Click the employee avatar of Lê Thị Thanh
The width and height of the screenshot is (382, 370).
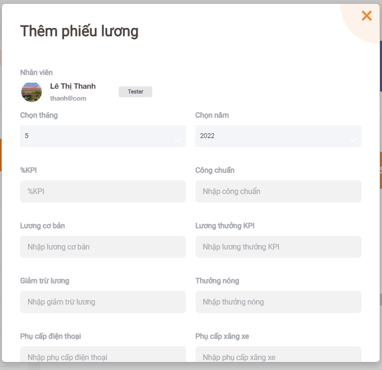coord(31,92)
